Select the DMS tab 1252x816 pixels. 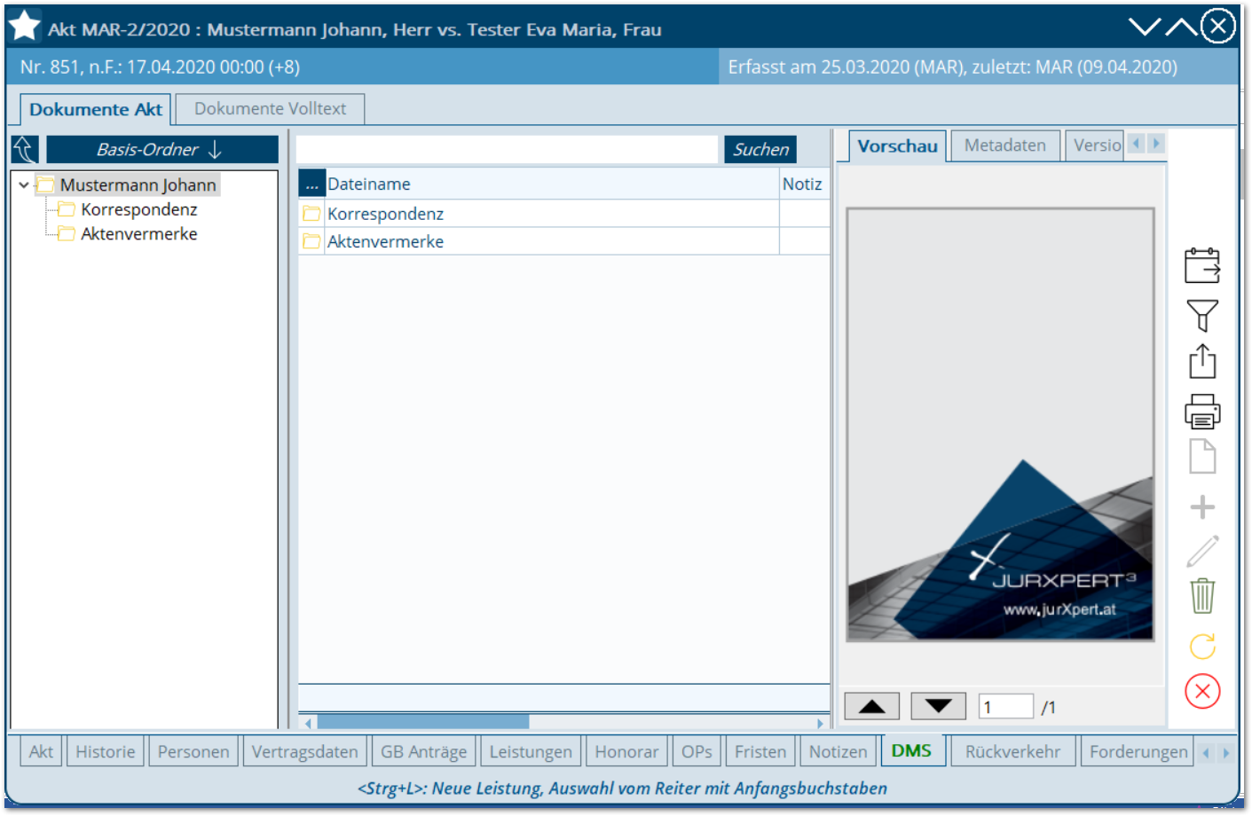(911, 750)
